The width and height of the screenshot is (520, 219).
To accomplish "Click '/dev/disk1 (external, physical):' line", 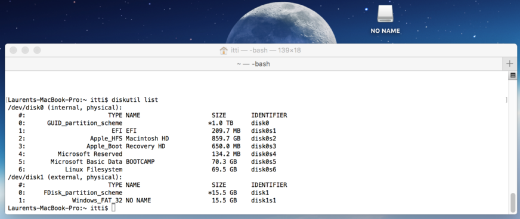I will tap(65, 177).
